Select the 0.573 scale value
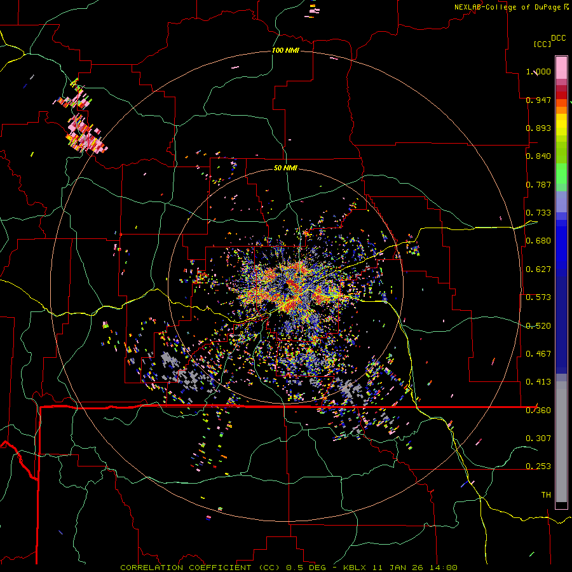The height and width of the screenshot is (572, 572). (538, 297)
